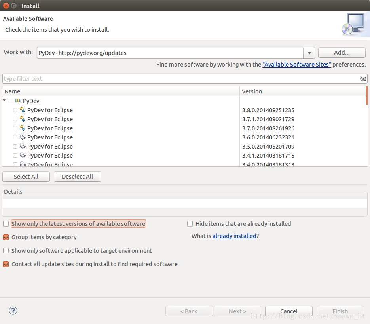The image size is (370, 324).
Task: Click the PyDev category icon in tree
Action: pyautogui.click(x=18, y=101)
